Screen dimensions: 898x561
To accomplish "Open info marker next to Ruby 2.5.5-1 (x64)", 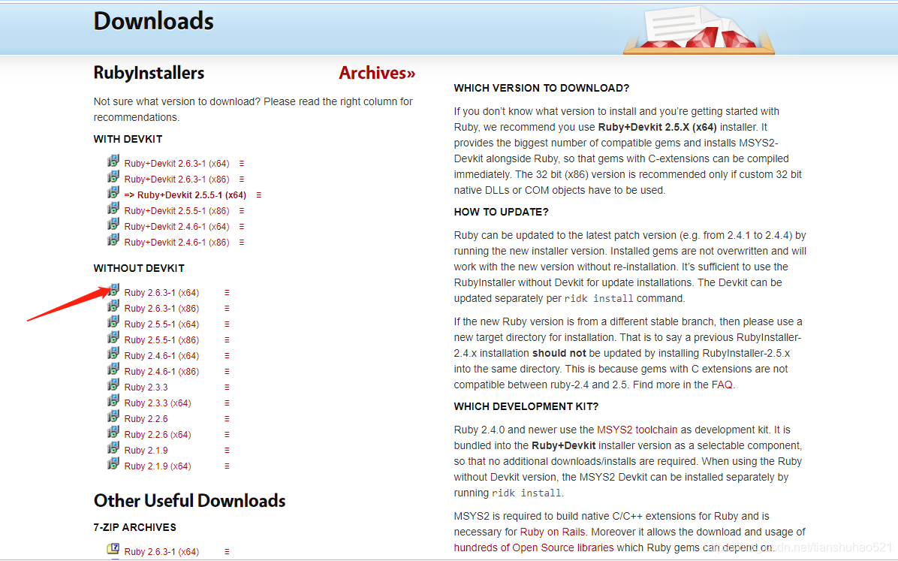I will click(227, 324).
